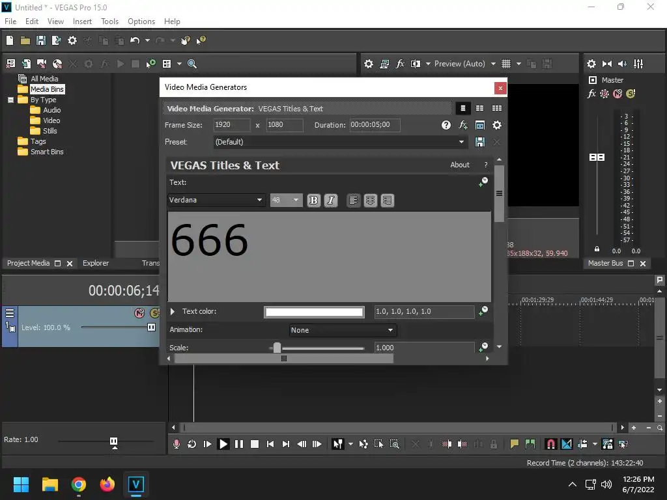667x500 pixels.
Task: Click the Frame Size width field 1920
Action: pyautogui.click(x=232, y=125)
